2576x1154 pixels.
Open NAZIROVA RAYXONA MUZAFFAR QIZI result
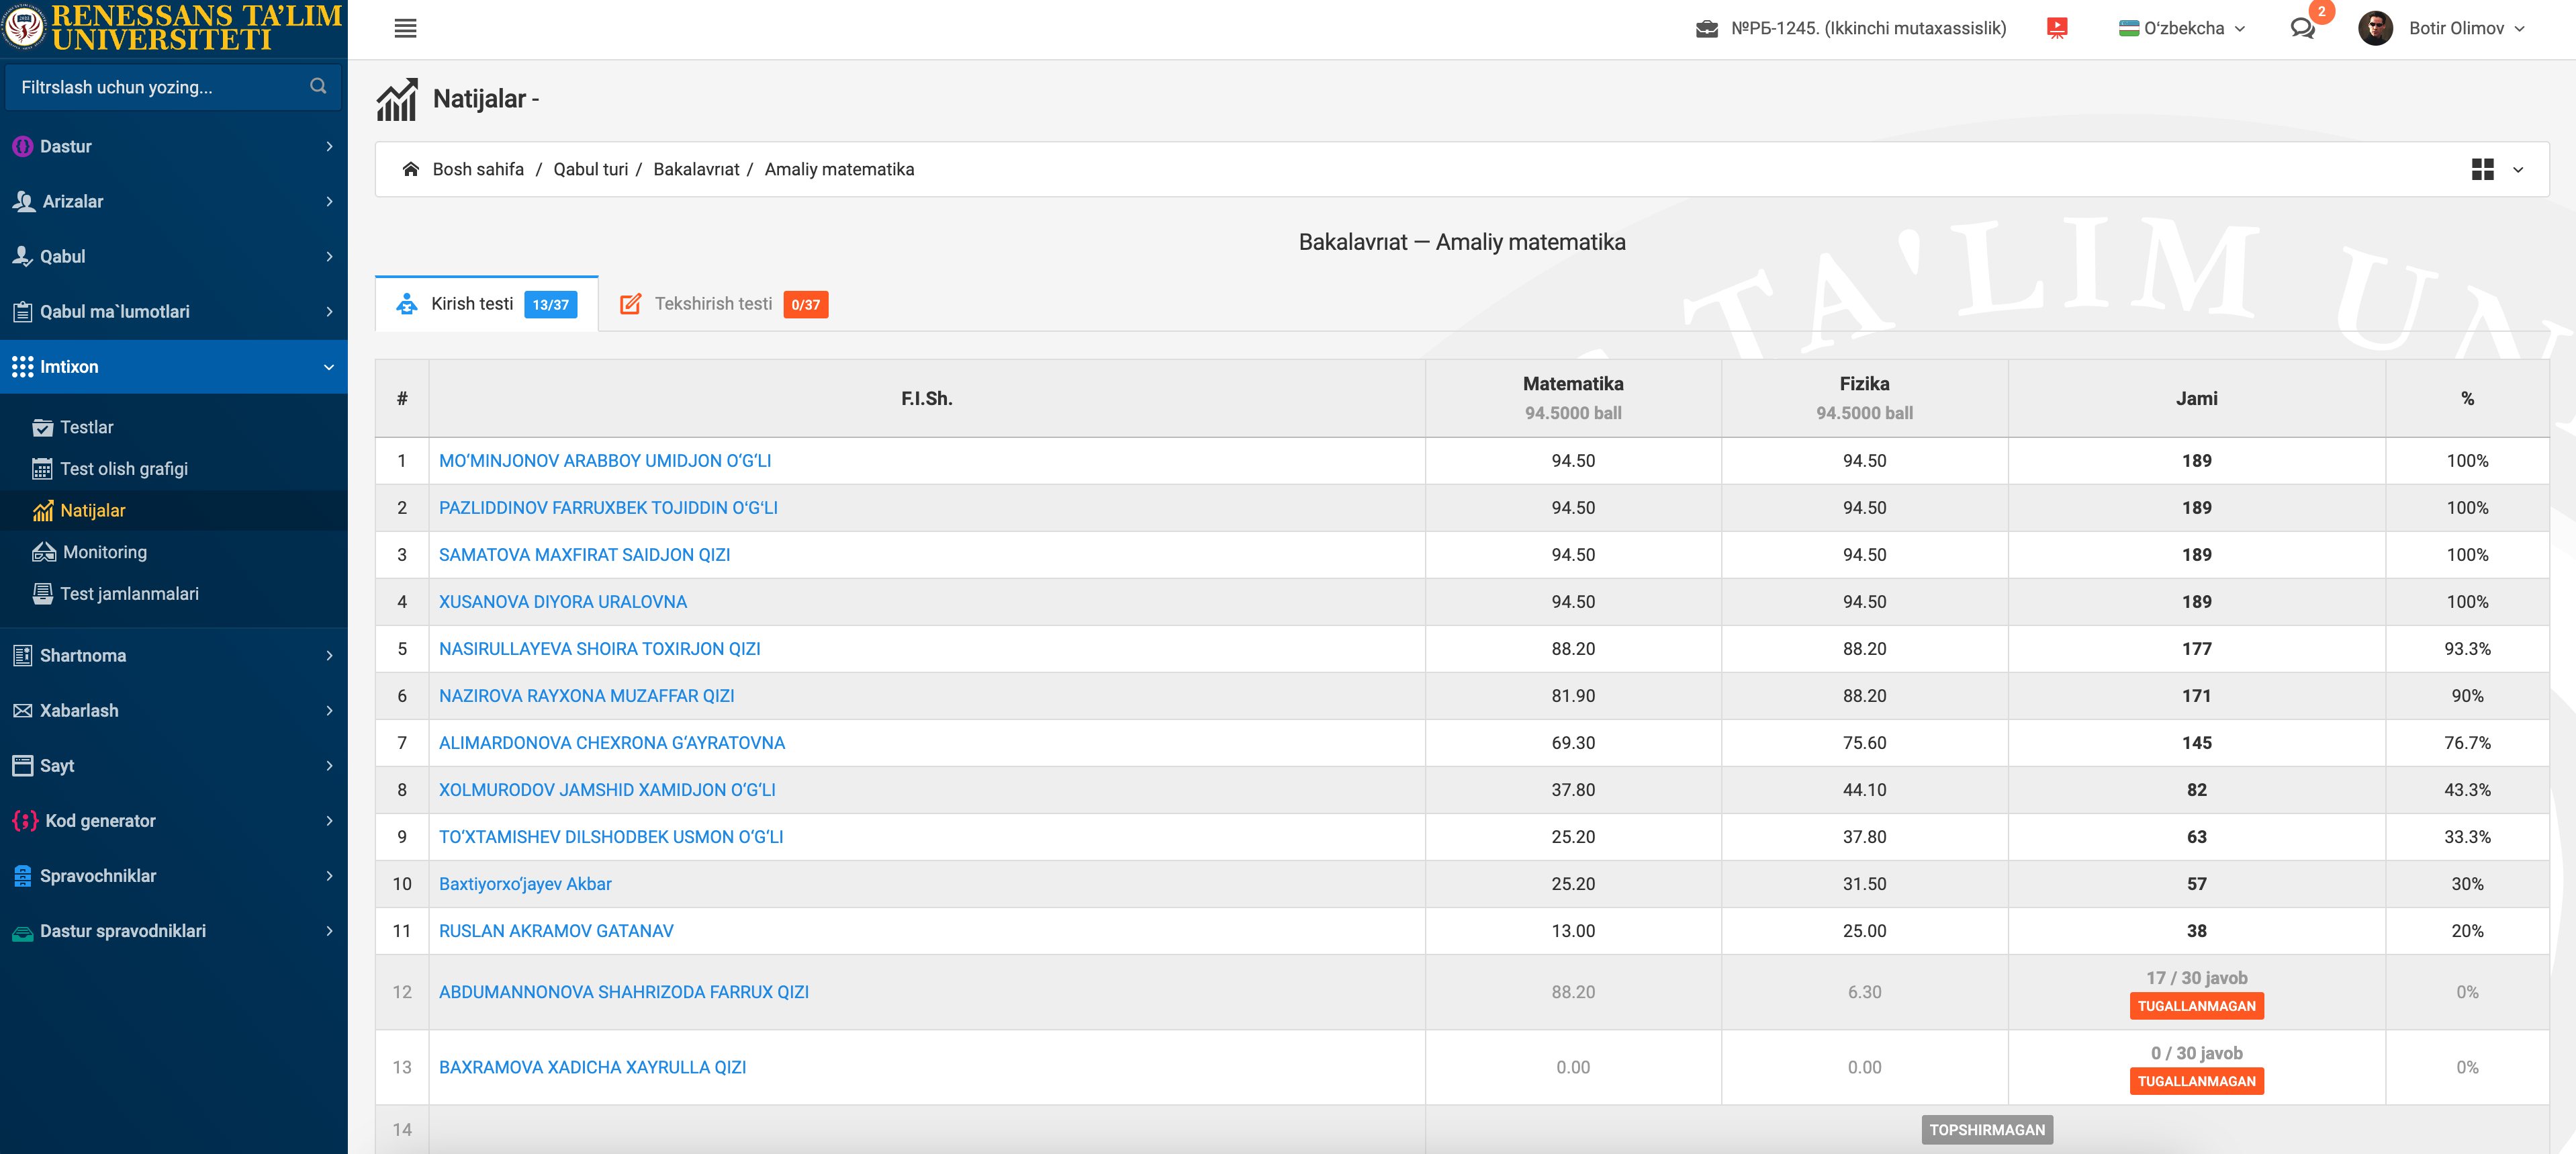[x=587, y=696]
